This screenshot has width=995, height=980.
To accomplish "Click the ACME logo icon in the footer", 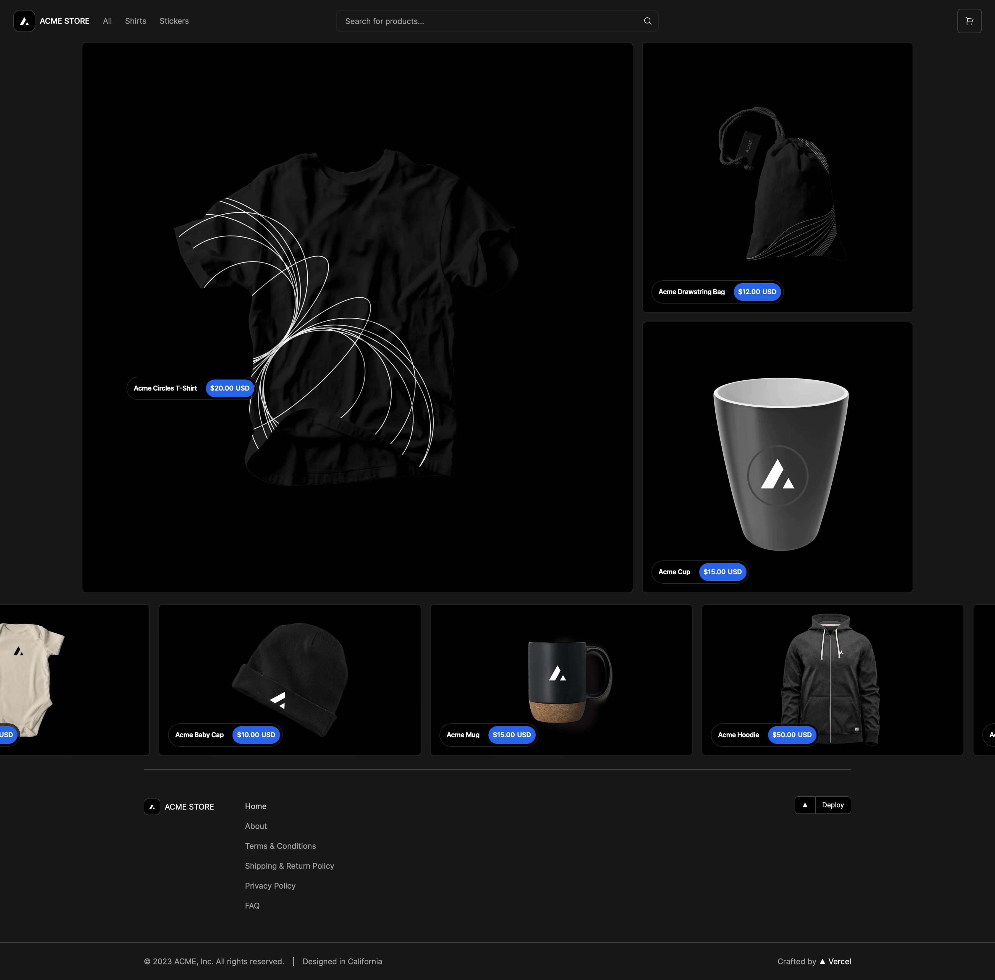I will tap(152, 807).
